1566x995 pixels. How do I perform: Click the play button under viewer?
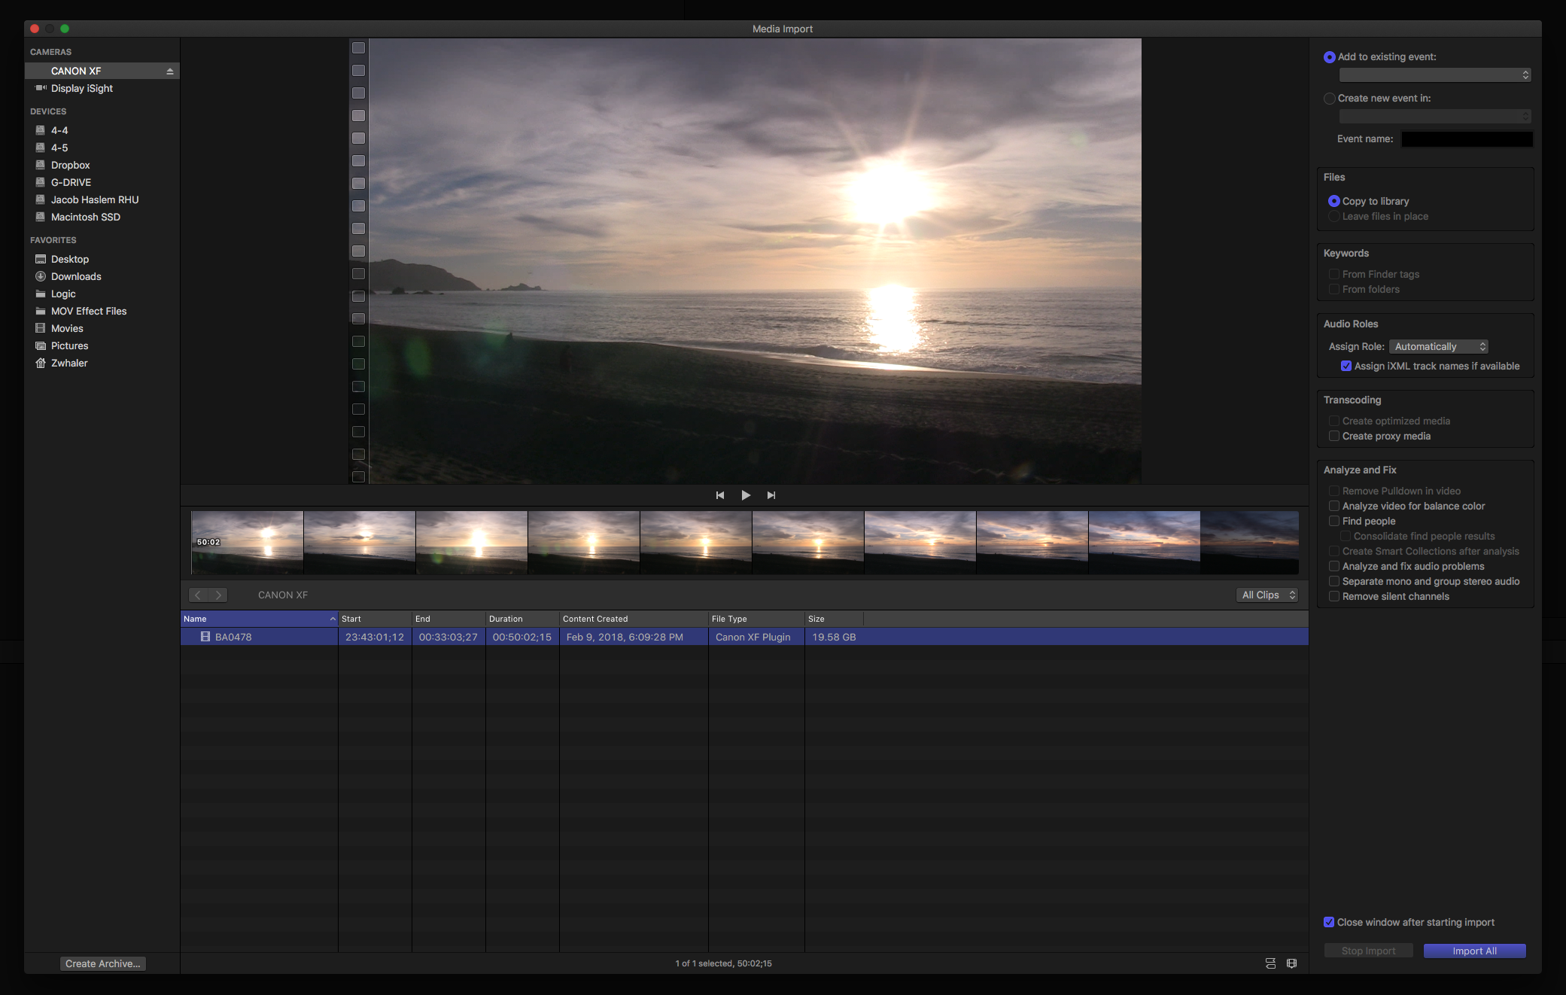click(746, 495)
